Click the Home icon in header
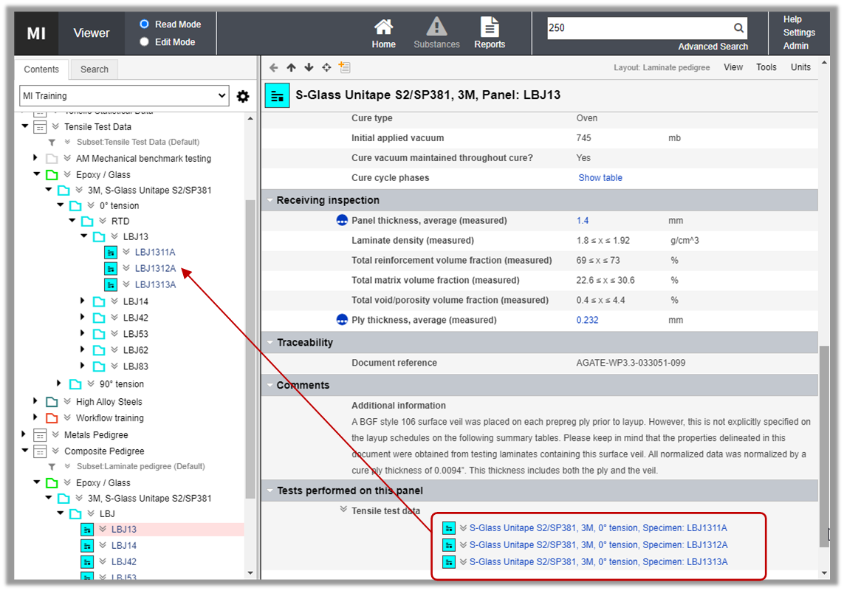Image resolution: width=844 pixels, height=591 pixels. click(383, 28)
